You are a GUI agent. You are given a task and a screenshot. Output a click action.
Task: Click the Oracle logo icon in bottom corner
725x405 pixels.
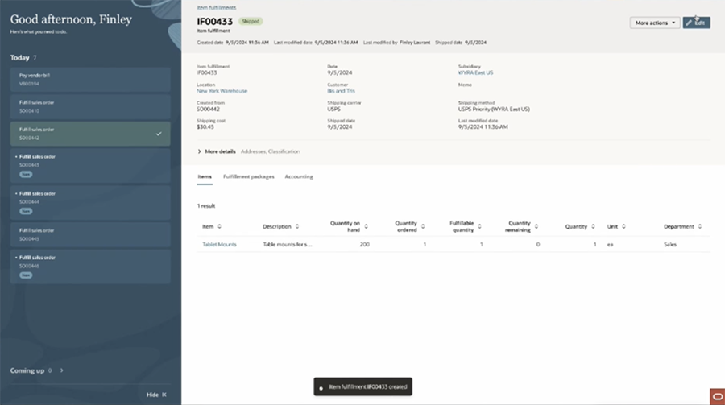coord(716,396)
